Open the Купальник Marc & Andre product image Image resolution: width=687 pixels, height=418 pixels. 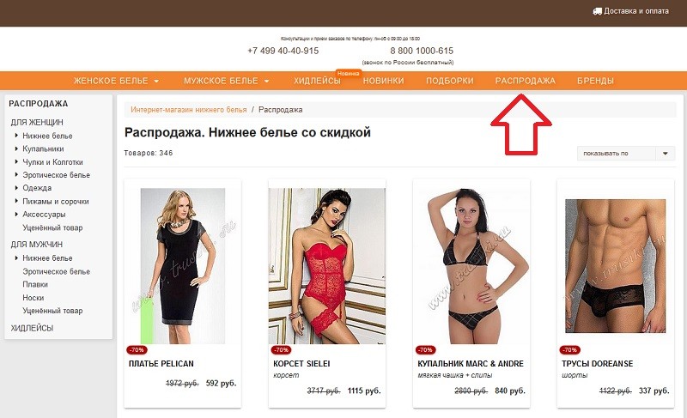(x=471, y=266)
